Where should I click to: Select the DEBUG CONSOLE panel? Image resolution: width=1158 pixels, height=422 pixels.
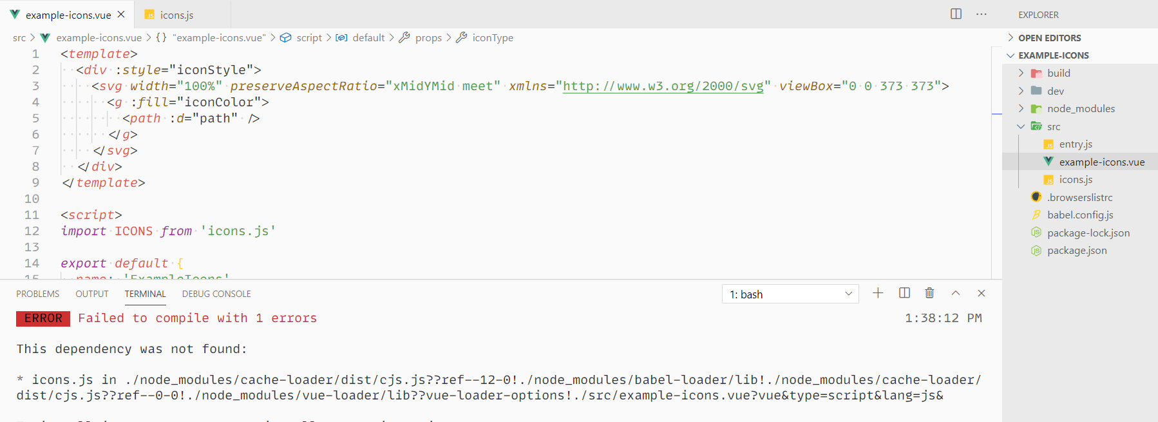click(216, 293)
